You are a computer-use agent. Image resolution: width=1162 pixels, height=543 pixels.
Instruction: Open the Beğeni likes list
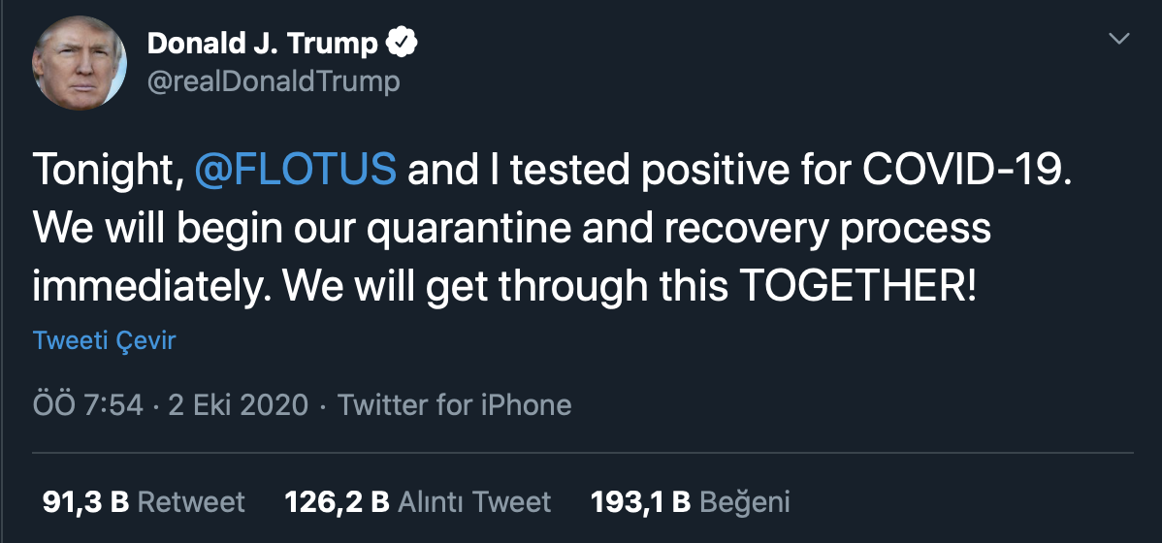click(x=744, y=502)
